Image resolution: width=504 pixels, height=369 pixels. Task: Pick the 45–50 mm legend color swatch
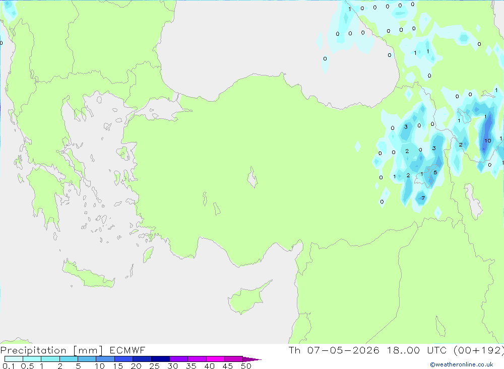(x=233, y=359)
